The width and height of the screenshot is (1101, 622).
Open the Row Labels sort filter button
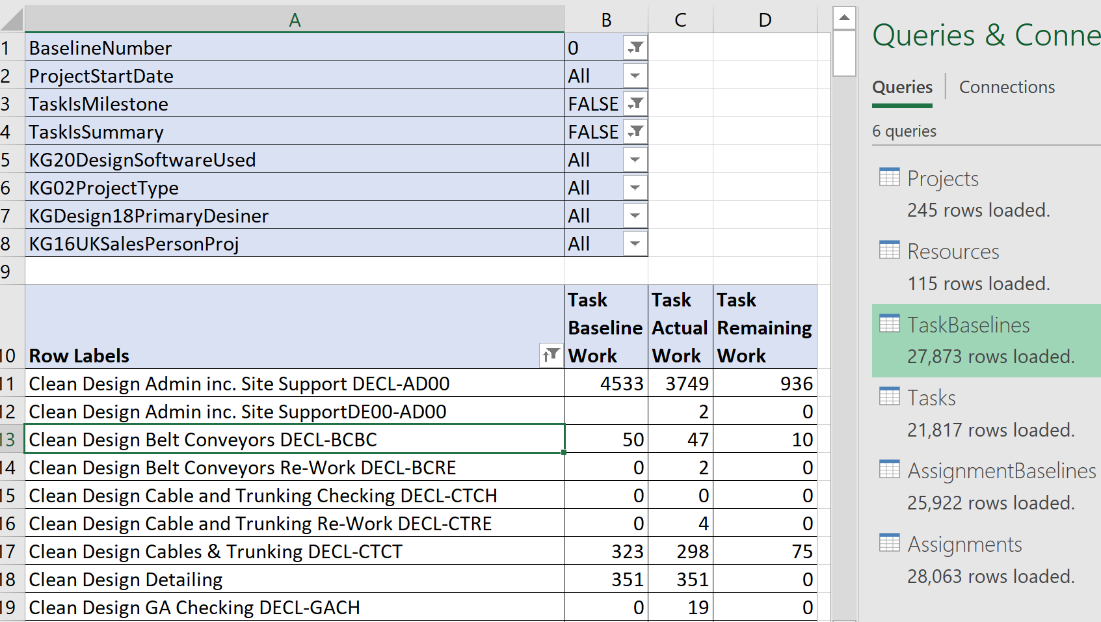coord(551,355)
